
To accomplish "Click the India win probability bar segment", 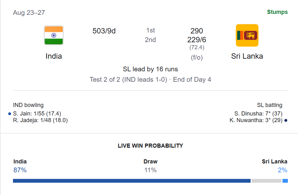I will (x=132, y=181).
